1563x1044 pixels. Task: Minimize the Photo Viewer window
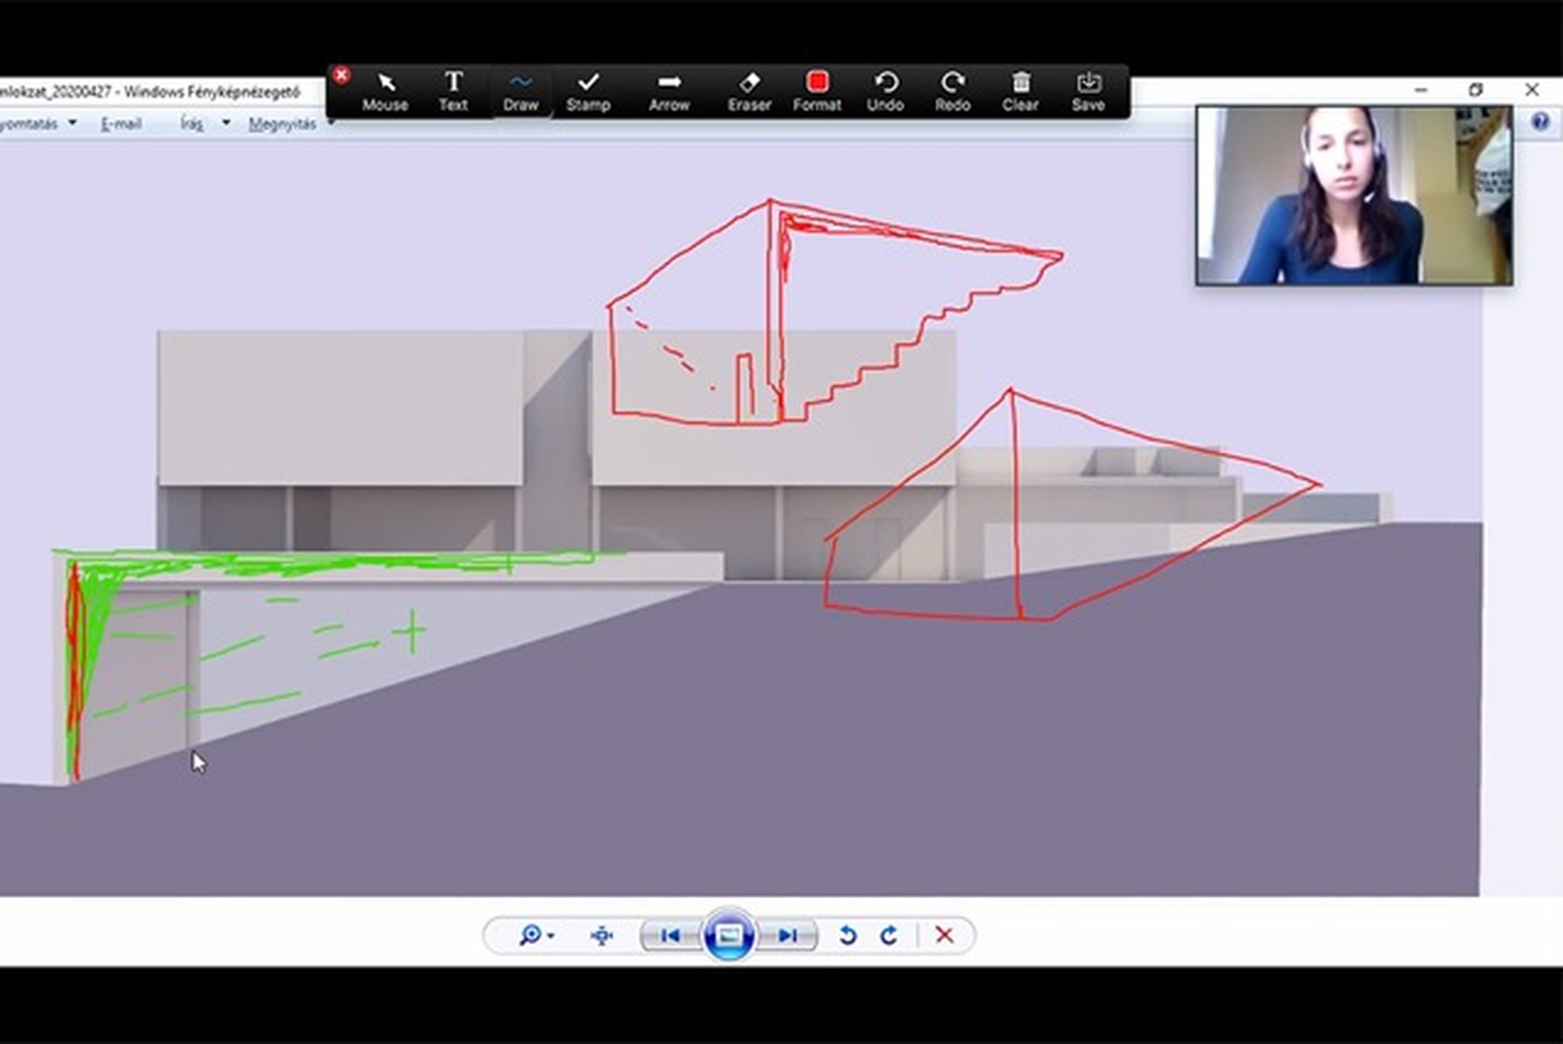pos(1421,90)
